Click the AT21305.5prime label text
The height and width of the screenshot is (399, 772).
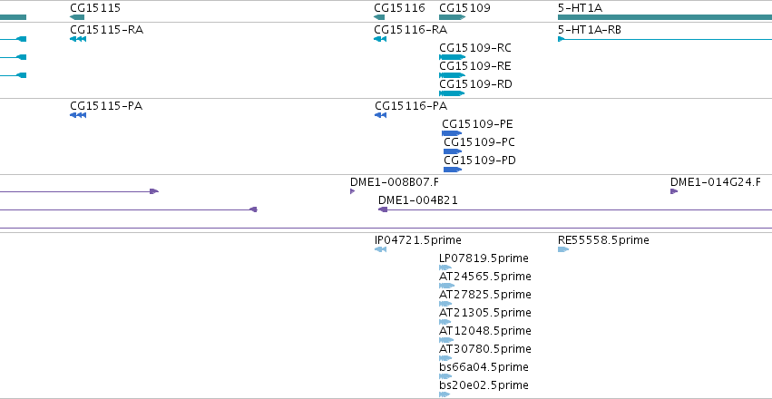click(485, 313)
